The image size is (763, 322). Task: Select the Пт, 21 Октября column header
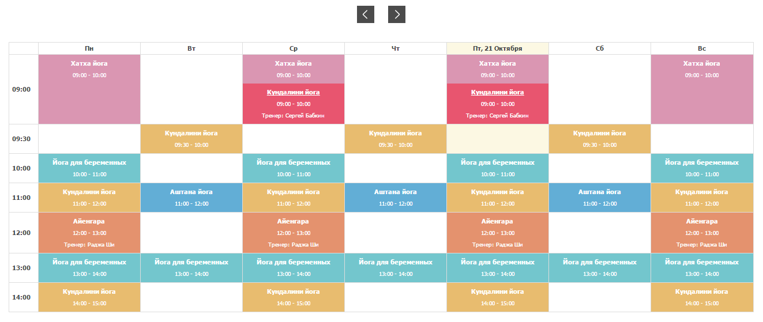pyautogui.click(x=497, y=48)
